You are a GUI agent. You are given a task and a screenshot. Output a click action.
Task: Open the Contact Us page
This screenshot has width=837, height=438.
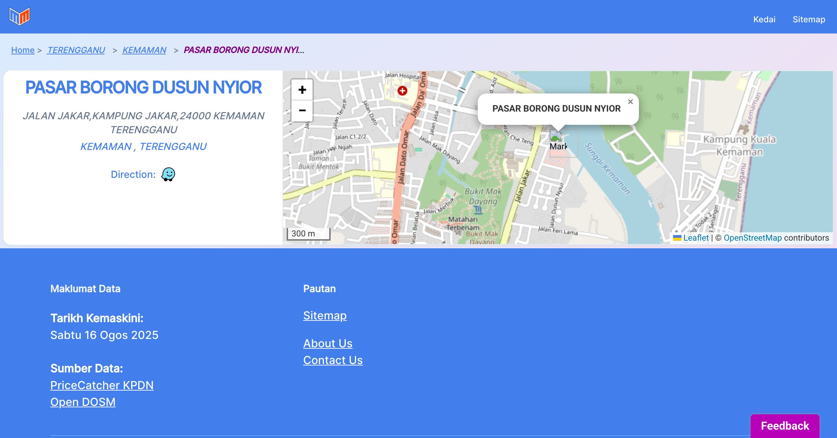click(333, 360)
